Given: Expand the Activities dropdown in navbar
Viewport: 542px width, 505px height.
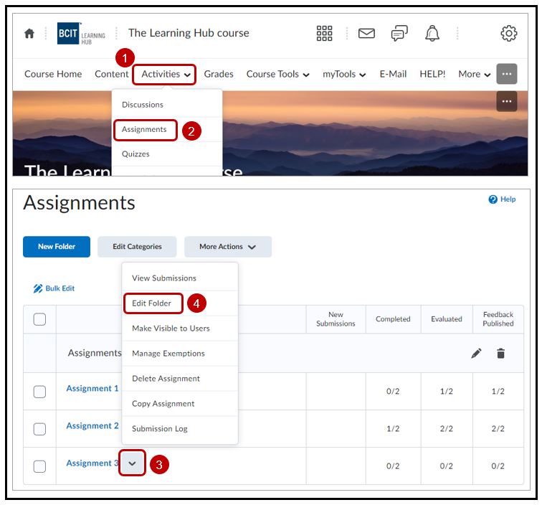Looking at the screenshot, I should pyautogui.click(x=166, y=75).
